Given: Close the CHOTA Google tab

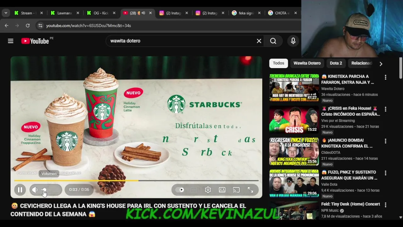Looking at the screenshot, I should point(295,13).
